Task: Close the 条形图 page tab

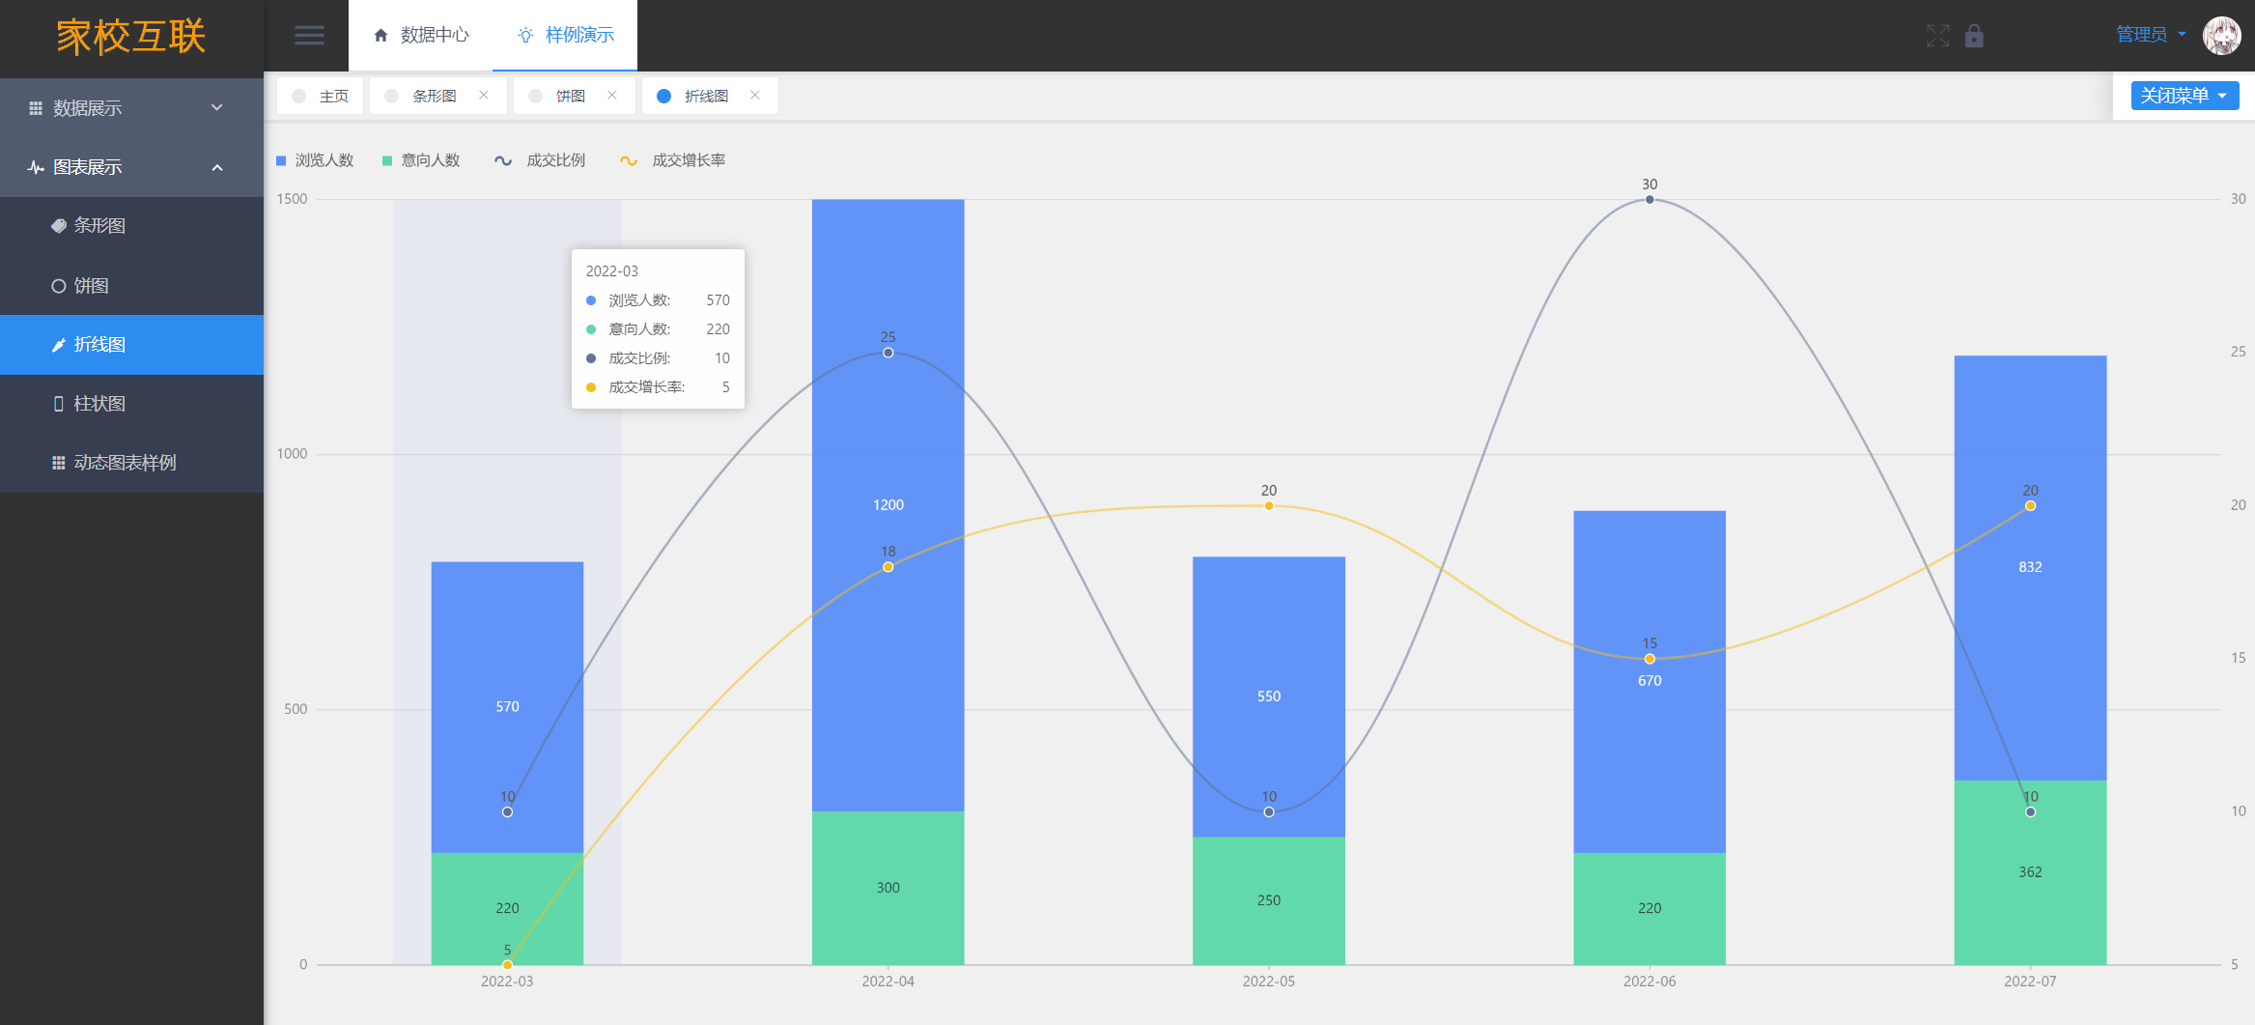Action: tap(484, 95)
